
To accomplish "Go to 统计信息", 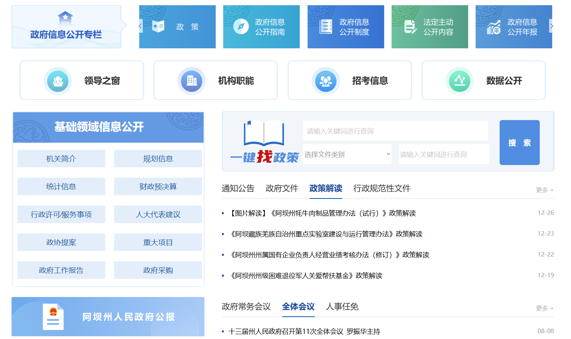I will click(x=61, y=187).
